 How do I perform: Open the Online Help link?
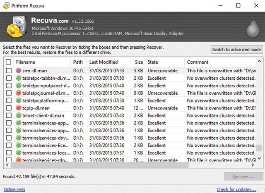click(14, 189)
